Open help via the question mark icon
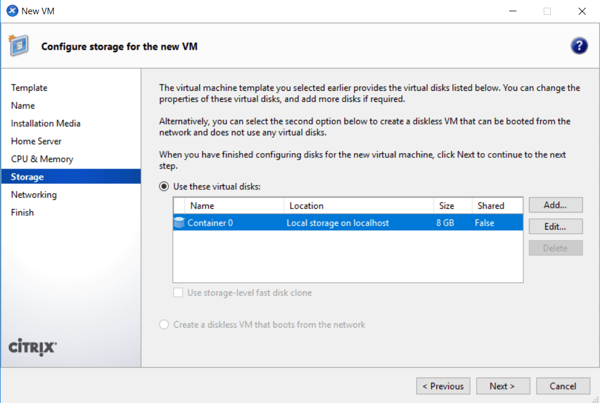 (x=579, y=45)
